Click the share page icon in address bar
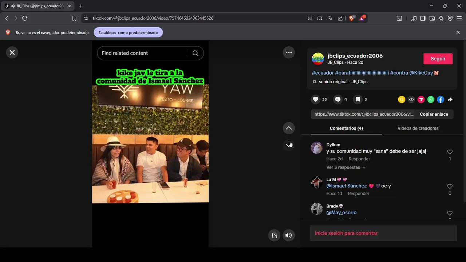The height and width of the screenshot is (262, 466). point(340,18)
